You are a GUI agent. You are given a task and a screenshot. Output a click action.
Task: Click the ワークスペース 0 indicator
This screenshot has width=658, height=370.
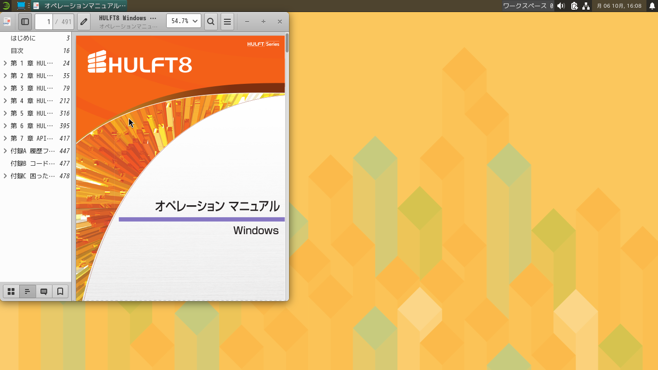pos(536,6)
